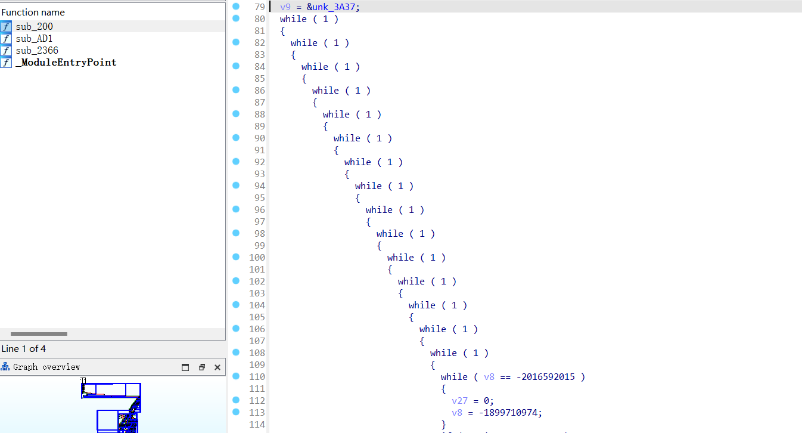Toggle breakpoint dot on line 79
Viewport: 802px width, 433px height.
point(236,7)
